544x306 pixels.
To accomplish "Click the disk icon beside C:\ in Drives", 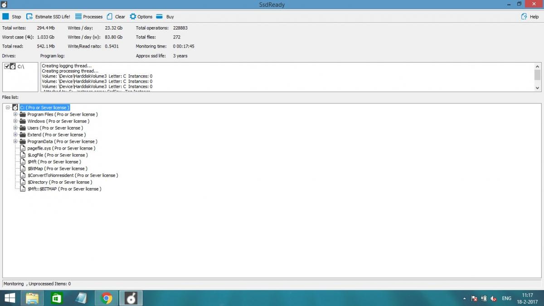I will (x=13, y=66).
